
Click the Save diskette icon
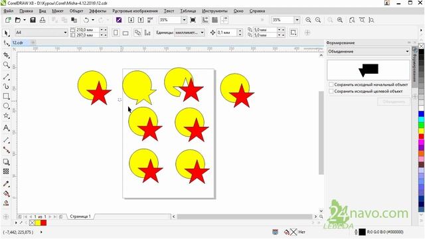(33, 20)
